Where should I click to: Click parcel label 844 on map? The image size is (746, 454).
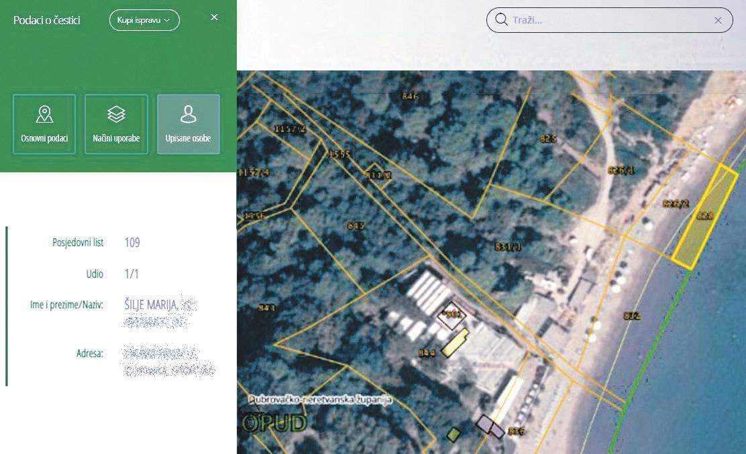pyautogui.click(x=426, y=353)
